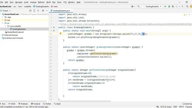This screenshot has width=192, height=108.
Task: Click the run gutter icon beside main method
Action: point(54,31)
